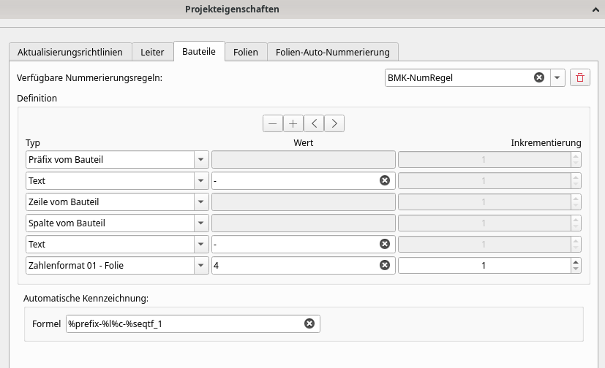
Task: Increase the Inkrementierung value in last row
Action: pyautogui.click(x=576, y=262)
